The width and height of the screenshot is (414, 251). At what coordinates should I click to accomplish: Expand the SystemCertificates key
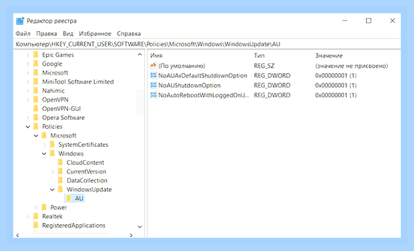coord(44,145)
